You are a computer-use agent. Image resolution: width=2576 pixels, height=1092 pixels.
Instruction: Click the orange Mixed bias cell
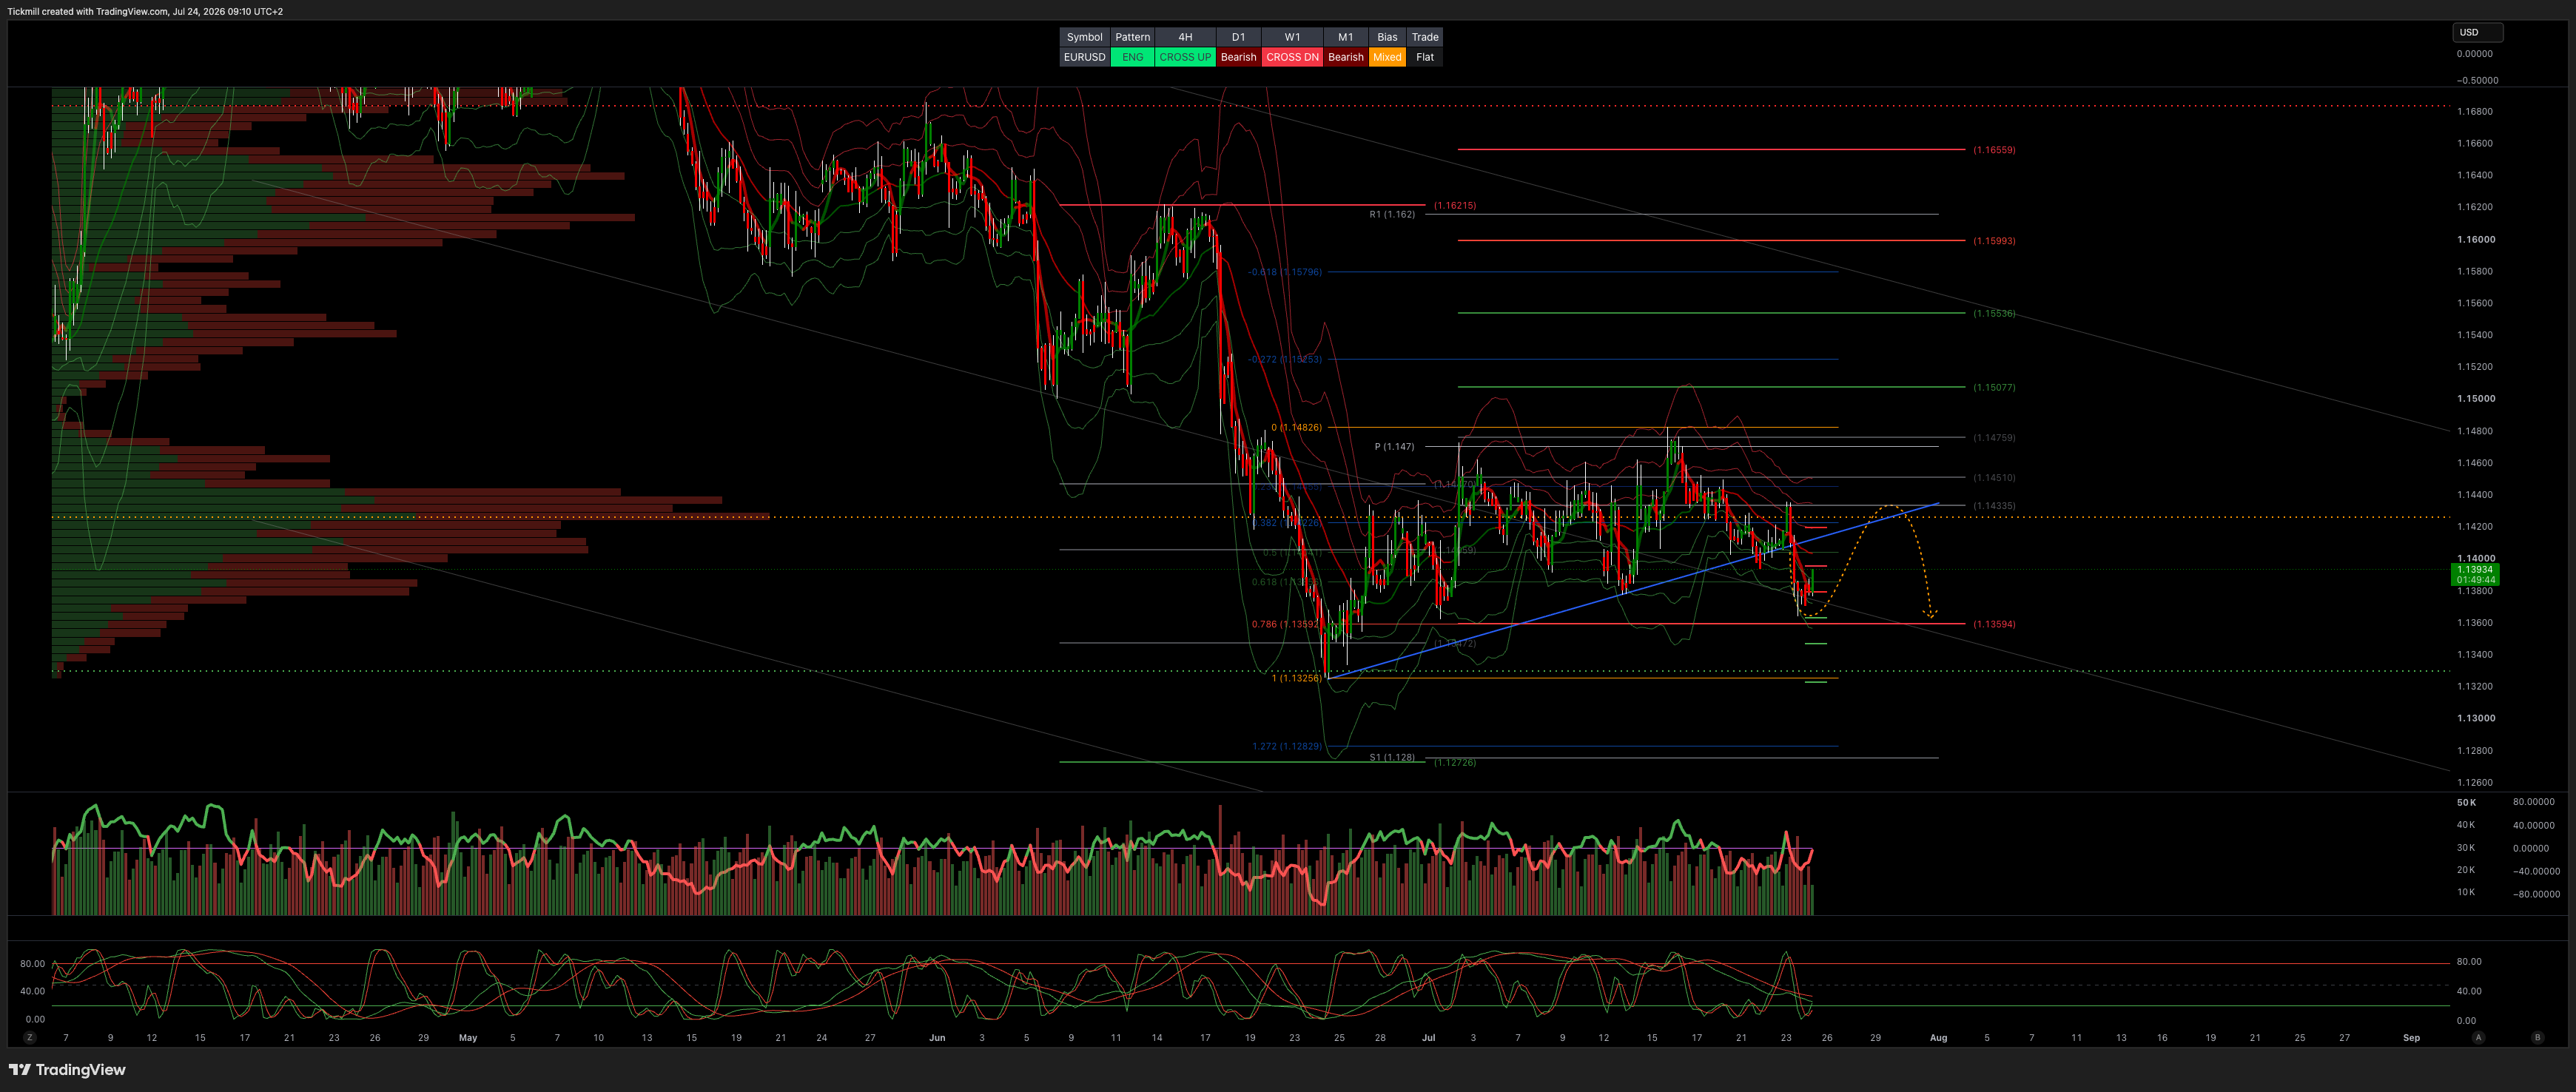pyautogui.click(x=1387, y=57)
